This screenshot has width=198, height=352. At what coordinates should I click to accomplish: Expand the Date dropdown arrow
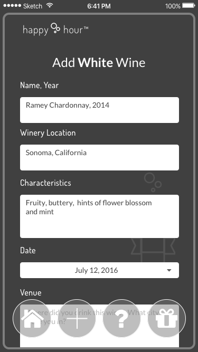coord(169,270)
